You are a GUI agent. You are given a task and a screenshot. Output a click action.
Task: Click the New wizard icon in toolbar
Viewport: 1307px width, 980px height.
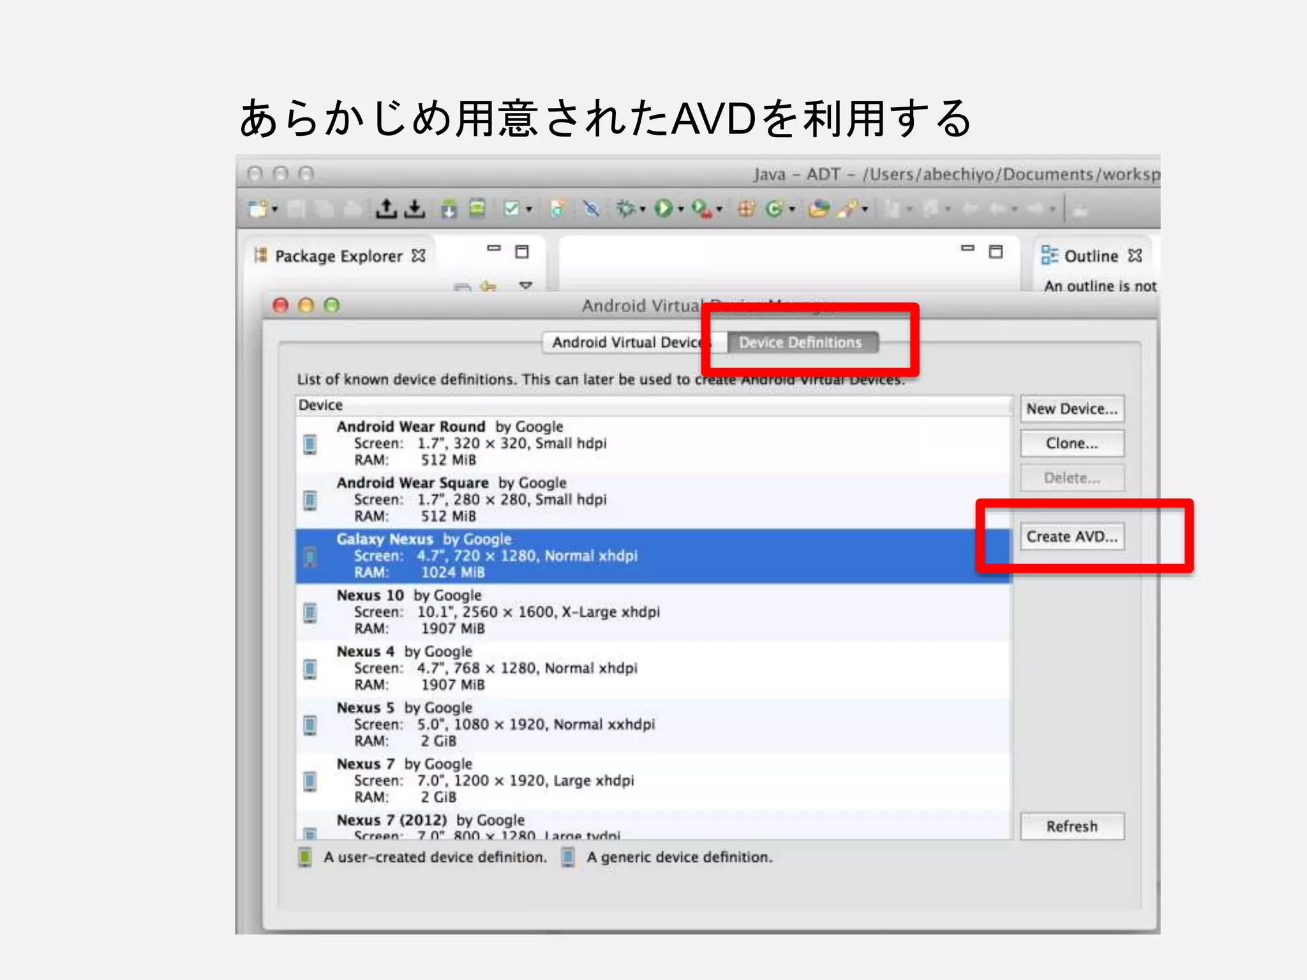tap(258, 209)
